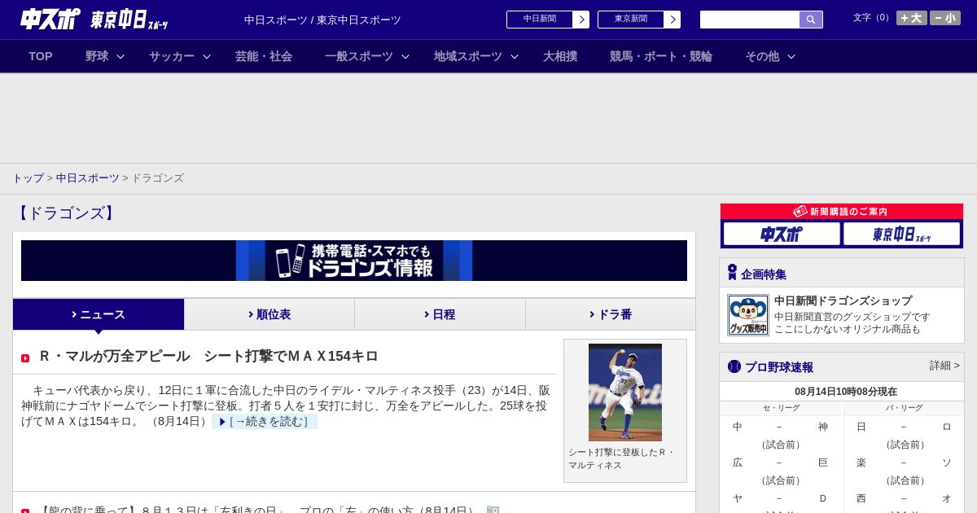
Task: Click 詳細 > in プロ野球速報 panel
Action: (944, 366)
